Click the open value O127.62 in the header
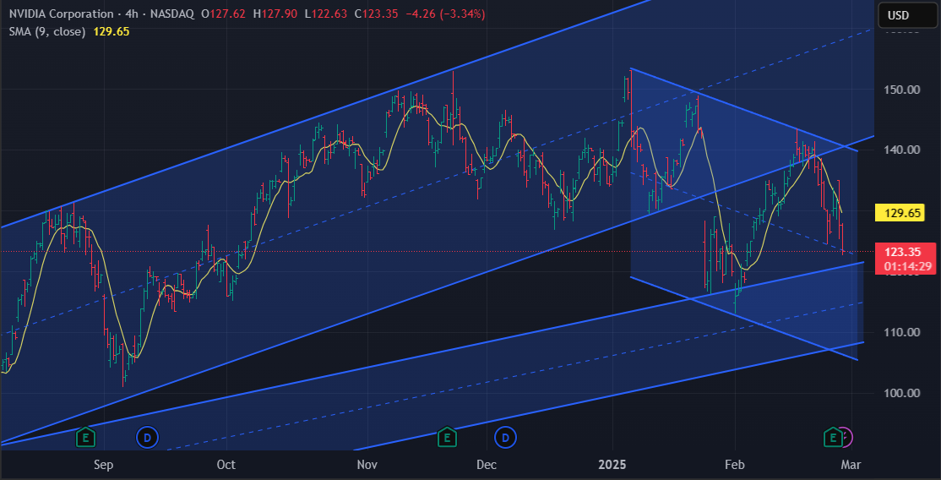This screenshot has width=941, height=480. [x=223, y=14]
